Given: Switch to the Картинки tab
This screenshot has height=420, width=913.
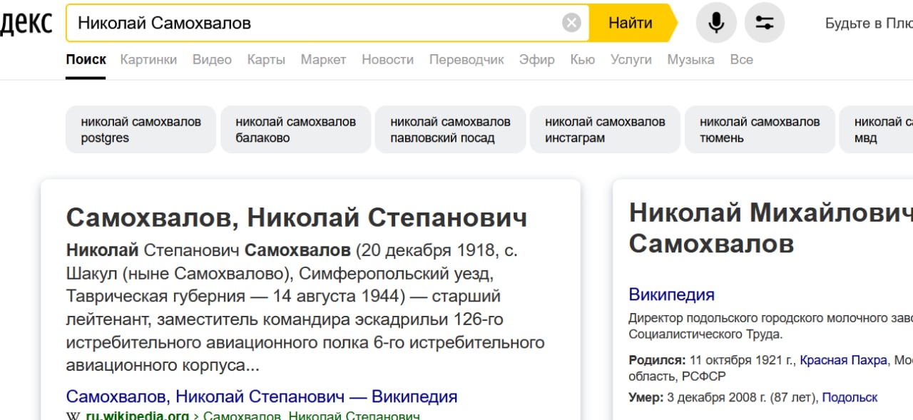Looking at the screenshot, I should (x=148, y=60).
